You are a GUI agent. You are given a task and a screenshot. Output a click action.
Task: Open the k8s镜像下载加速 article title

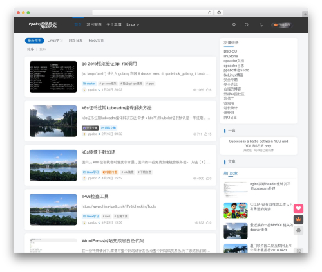pyautogui.click(x=99, y=152)
